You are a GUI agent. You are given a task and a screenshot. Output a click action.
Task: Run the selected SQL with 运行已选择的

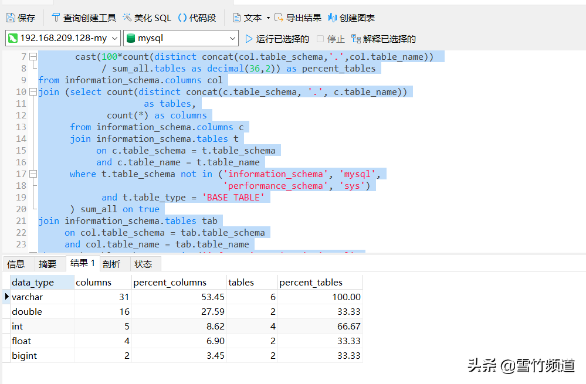tap(277, 39)
